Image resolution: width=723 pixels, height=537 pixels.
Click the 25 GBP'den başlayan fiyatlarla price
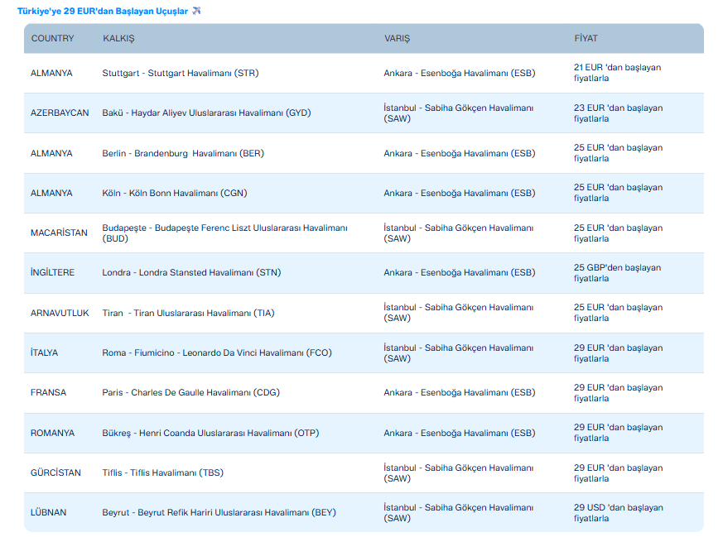click(618, 273)
